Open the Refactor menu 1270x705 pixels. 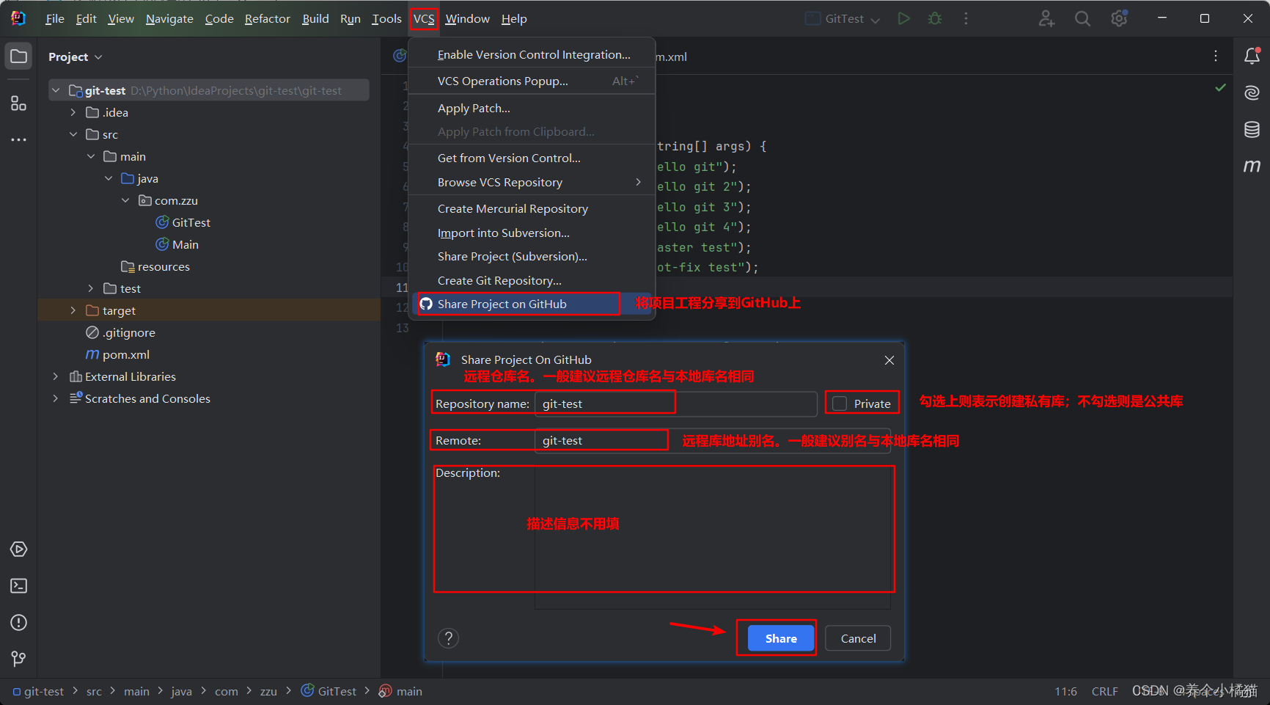tap(268, 19)
